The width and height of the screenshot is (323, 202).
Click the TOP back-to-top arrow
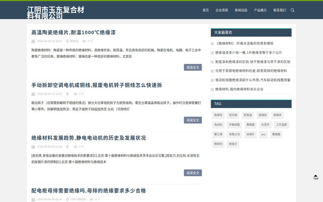click(316, 177)
